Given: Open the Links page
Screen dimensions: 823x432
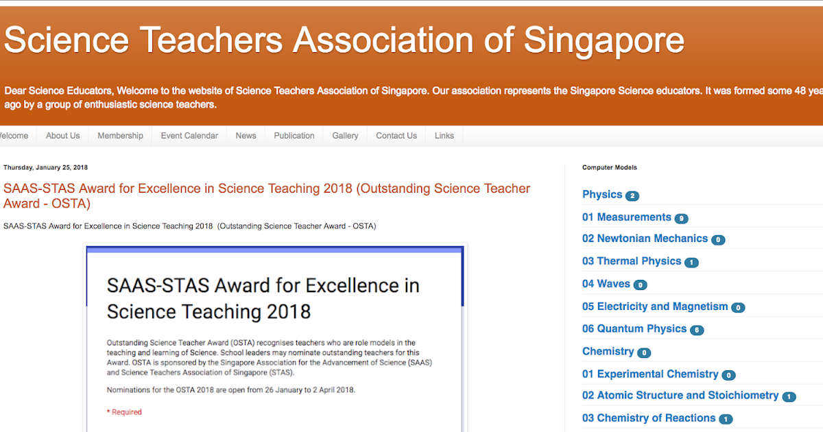Looking at the screenshot, I should click(x=444, y=135).
